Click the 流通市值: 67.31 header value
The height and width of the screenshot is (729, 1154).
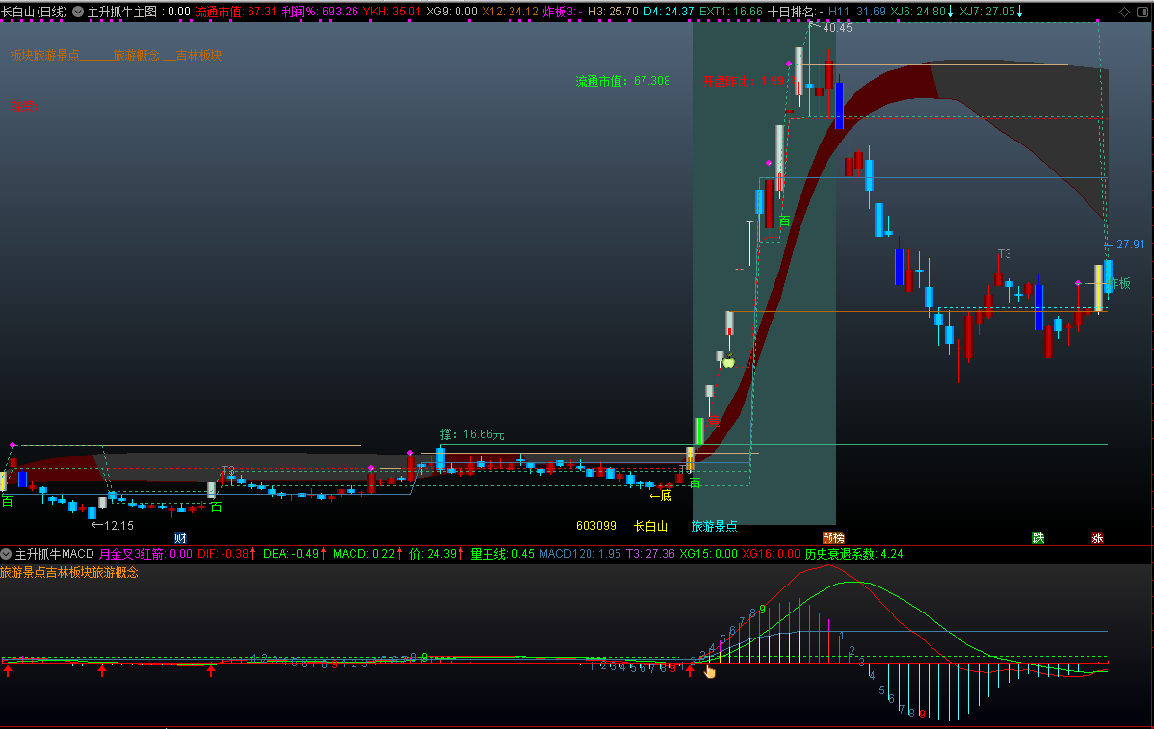(x=235, y=12)
